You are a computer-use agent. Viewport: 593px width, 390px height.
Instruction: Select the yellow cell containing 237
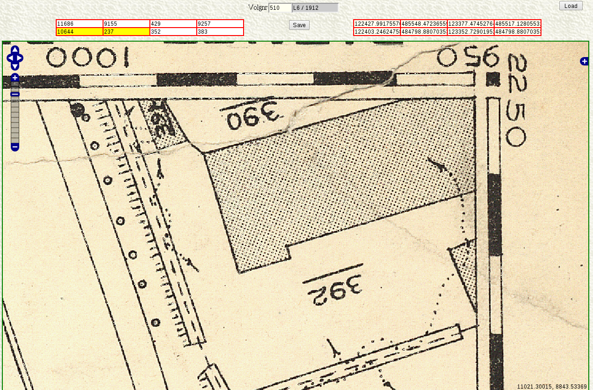coord(126,32)
